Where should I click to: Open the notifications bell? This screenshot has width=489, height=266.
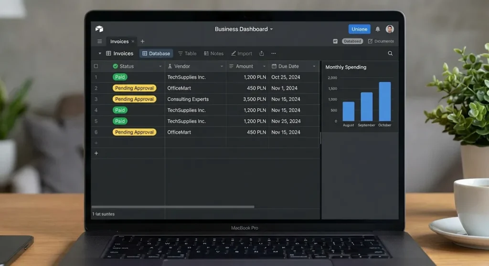coord(378,29)
